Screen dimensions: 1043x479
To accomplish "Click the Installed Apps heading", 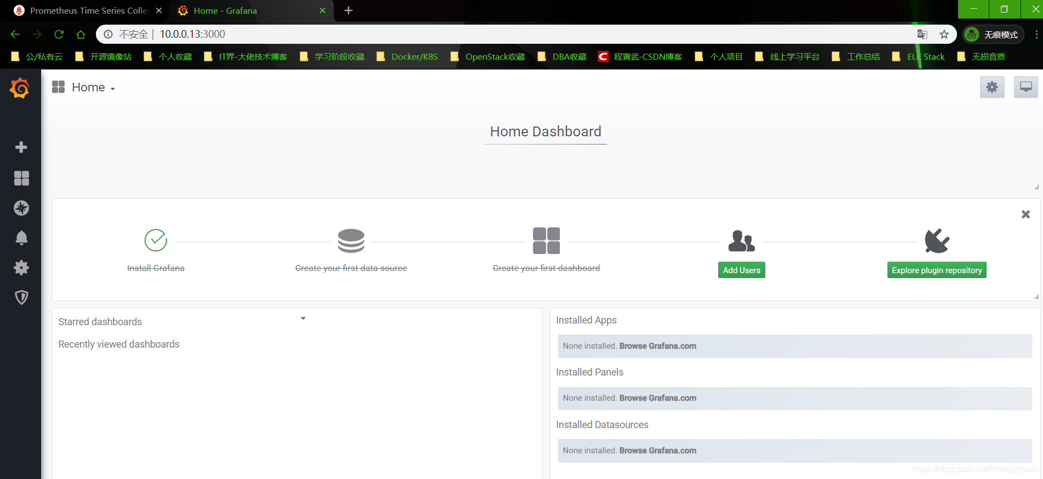I will [586, 320].
